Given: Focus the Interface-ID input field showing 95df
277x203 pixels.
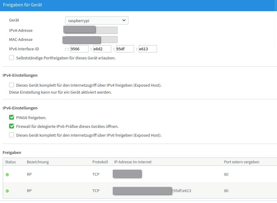Looking at the screenshot, I should tap(125, 49).
